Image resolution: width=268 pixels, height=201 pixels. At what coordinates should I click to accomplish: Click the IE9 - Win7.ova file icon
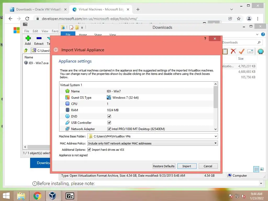(x=26, y=63)
